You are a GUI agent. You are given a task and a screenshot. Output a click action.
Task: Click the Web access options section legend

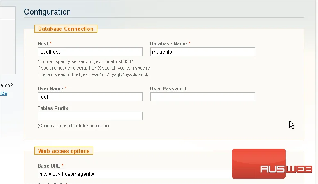[x=64, y=151]
